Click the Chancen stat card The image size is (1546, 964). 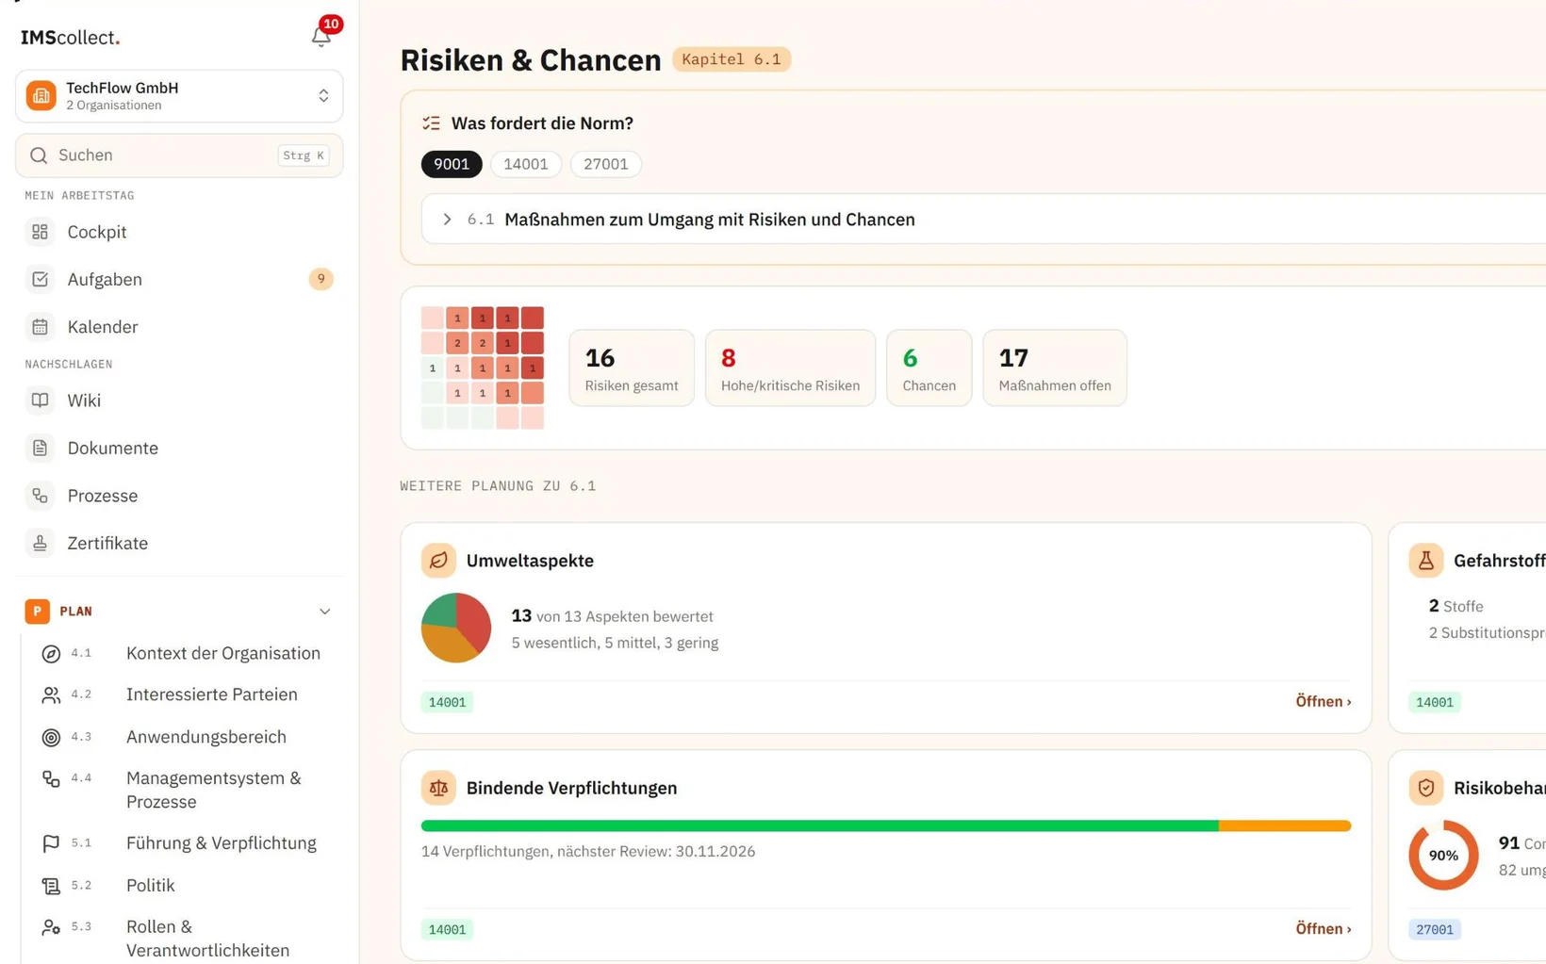pos(929,368)
